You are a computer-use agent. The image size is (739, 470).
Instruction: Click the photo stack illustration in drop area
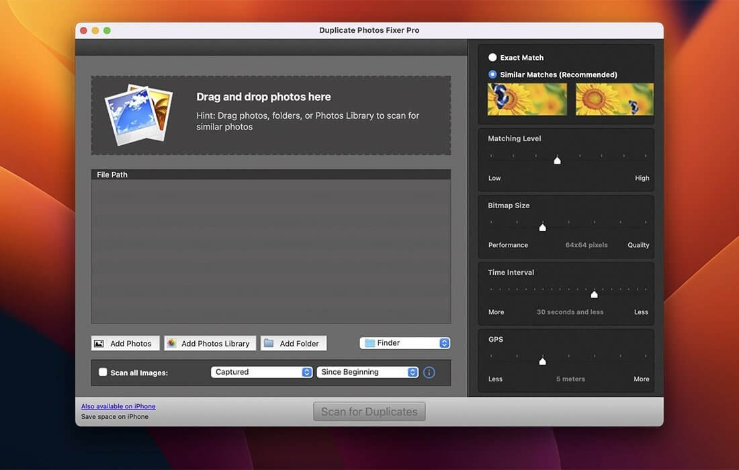coord(137,114)
